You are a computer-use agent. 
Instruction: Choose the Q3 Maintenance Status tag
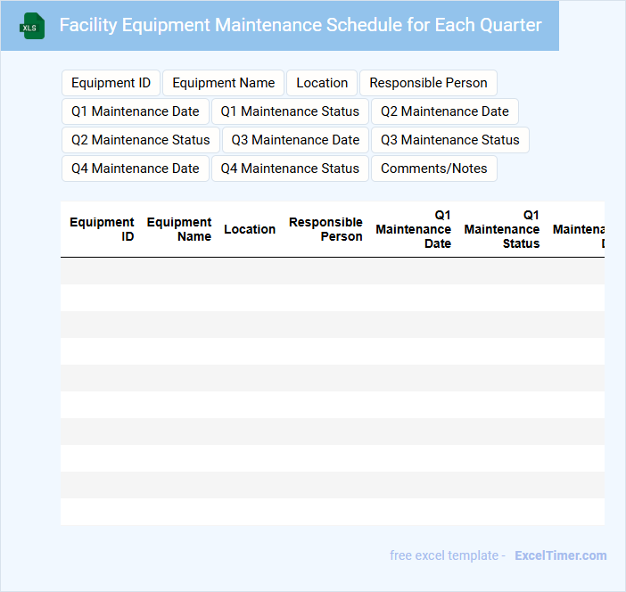(x=450, y=140)
